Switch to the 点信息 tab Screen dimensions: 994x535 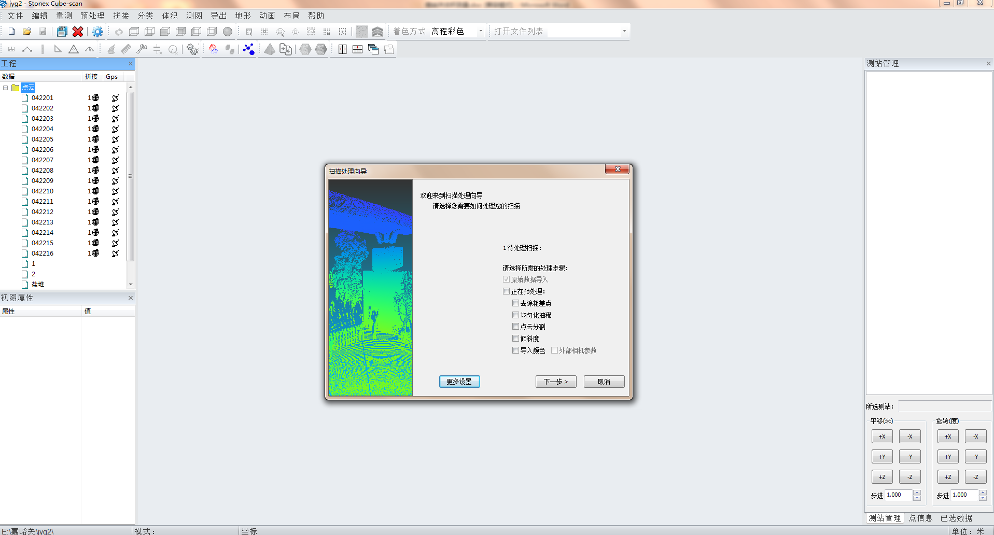pyautogui.click(x=920, y=518)
